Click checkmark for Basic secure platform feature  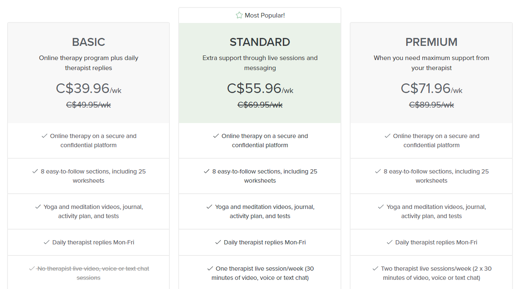[44, 136]
